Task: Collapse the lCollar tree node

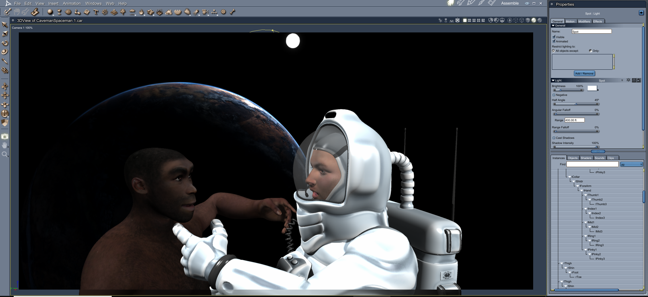Action: point(570,177)
